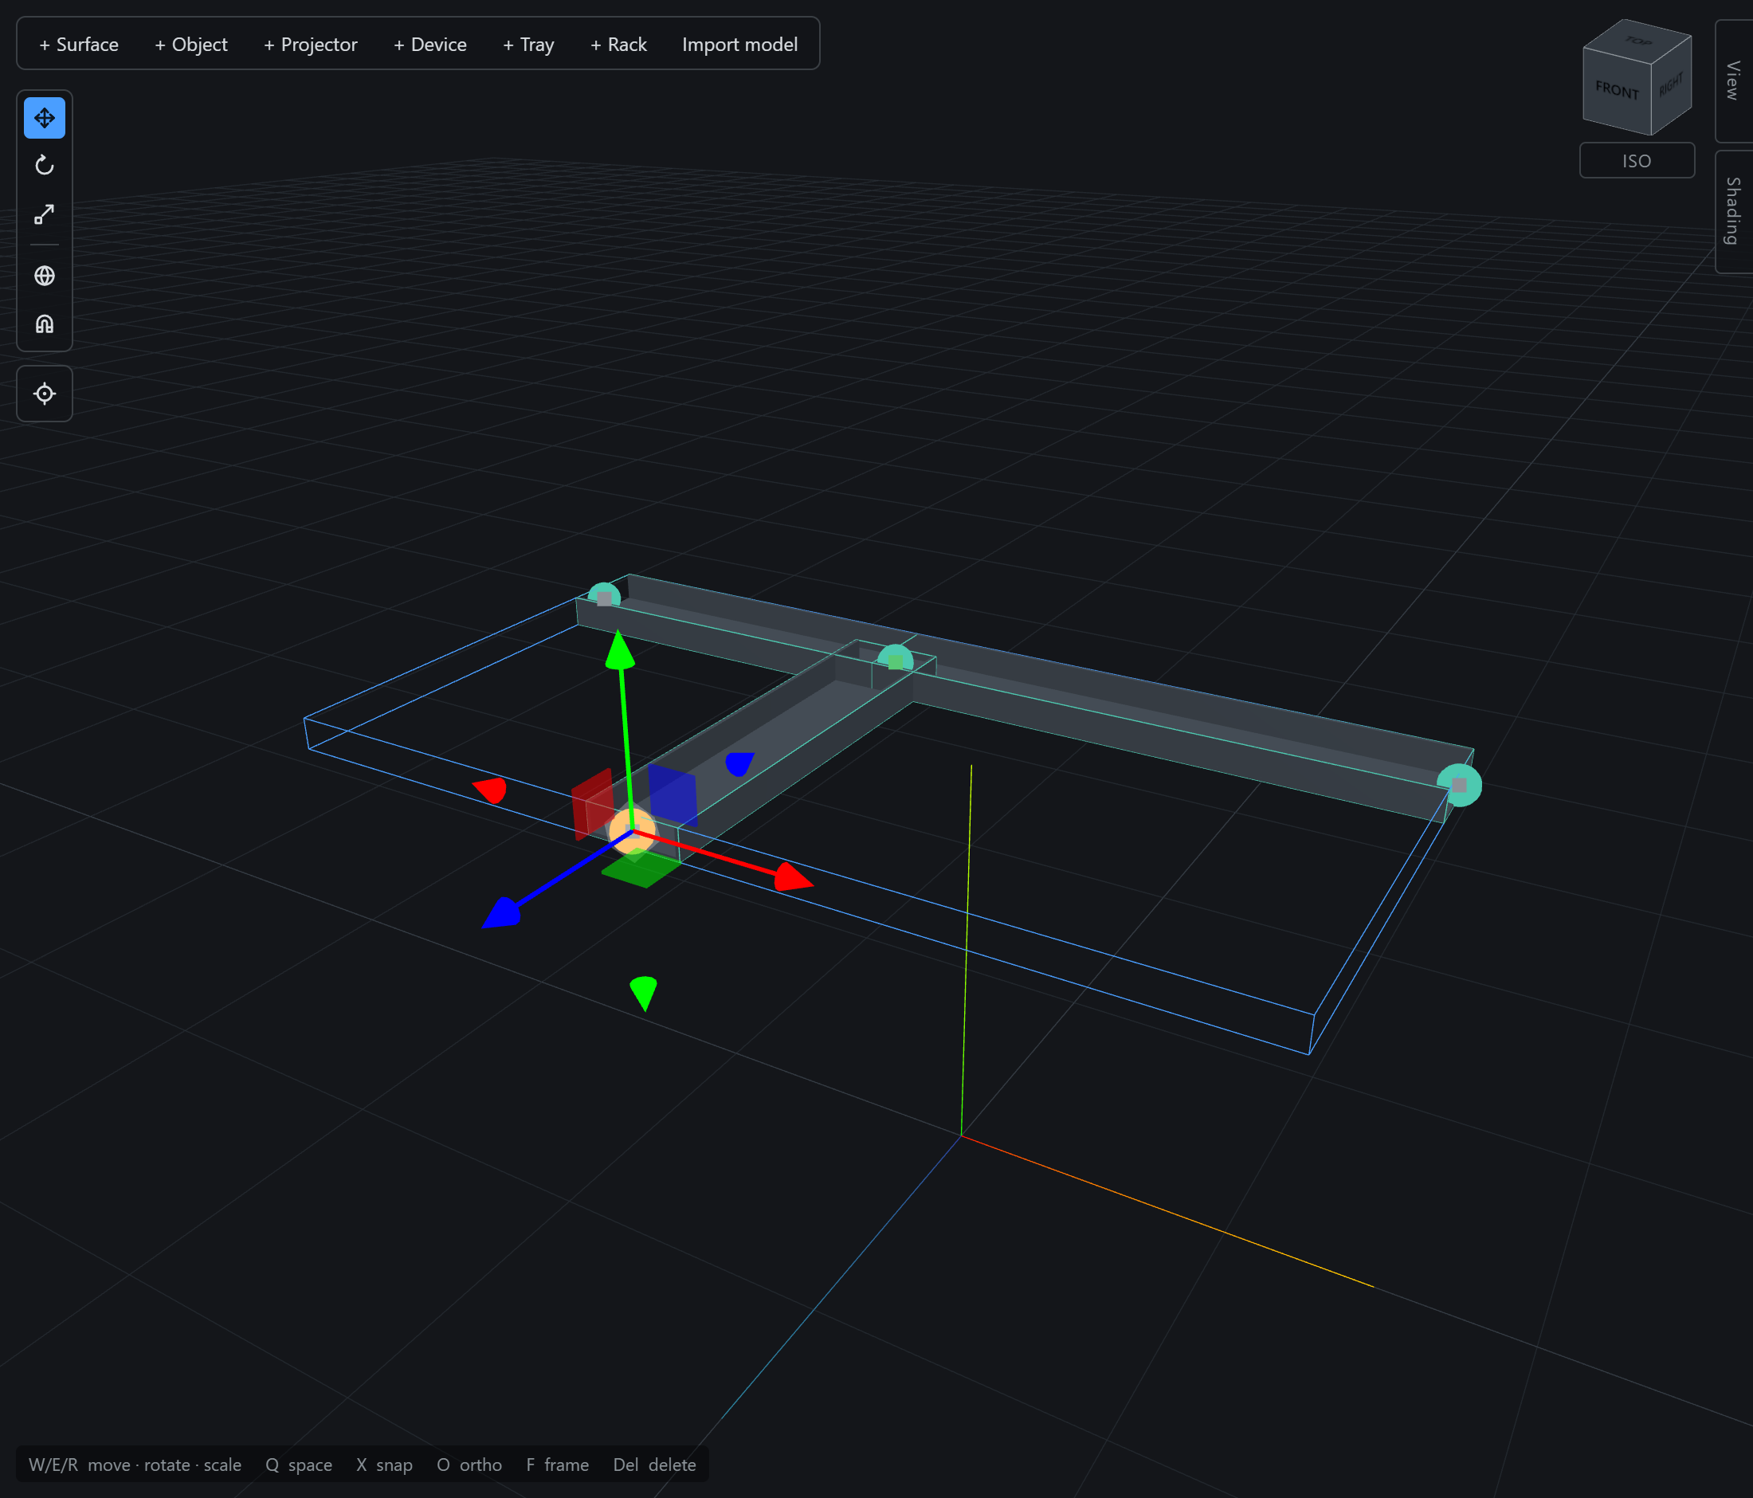Image resolution: width=1753 pixels, height=1498 pixels.
Task: Click the blue plane handle square
Action: [x=673, y=795]
